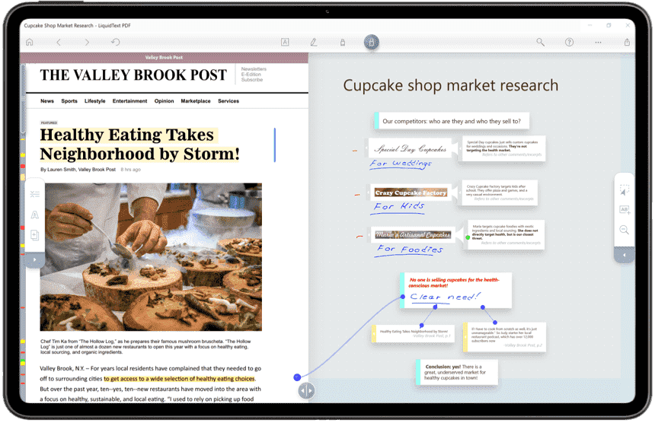Viewport: 655px width, 423px height.
Task: Click the byline Lauren Smith text
Action: pyautogui.click(x=78, y=170)
